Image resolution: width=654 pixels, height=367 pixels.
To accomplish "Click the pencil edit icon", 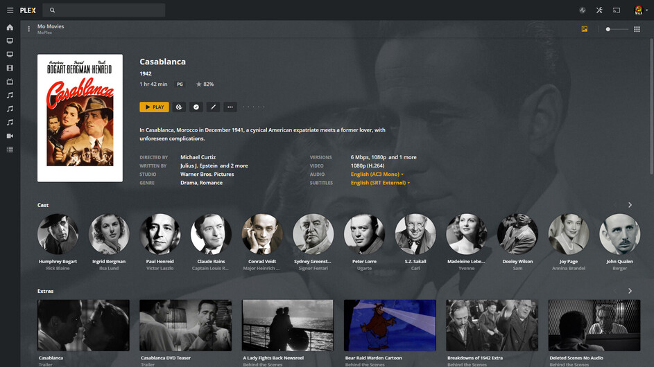I will coord(213,107).
